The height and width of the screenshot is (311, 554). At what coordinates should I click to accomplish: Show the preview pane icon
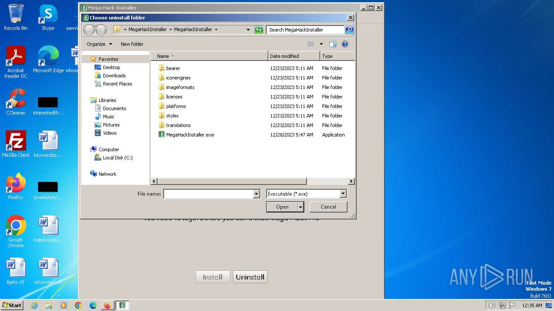tap(332, 44)
